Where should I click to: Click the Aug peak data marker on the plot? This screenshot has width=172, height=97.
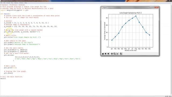pos(136,16)
